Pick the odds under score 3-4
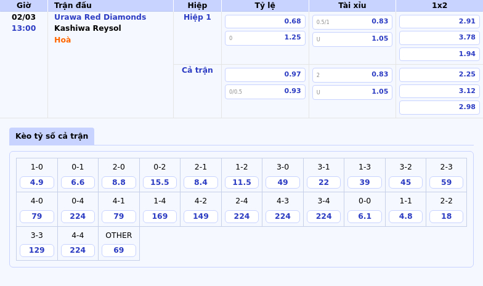 coord(324,216)
